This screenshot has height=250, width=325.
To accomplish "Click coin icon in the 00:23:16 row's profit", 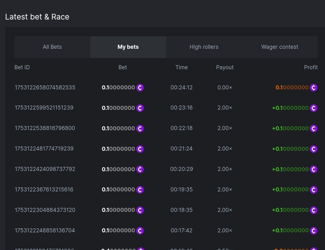I will [313, 108].
